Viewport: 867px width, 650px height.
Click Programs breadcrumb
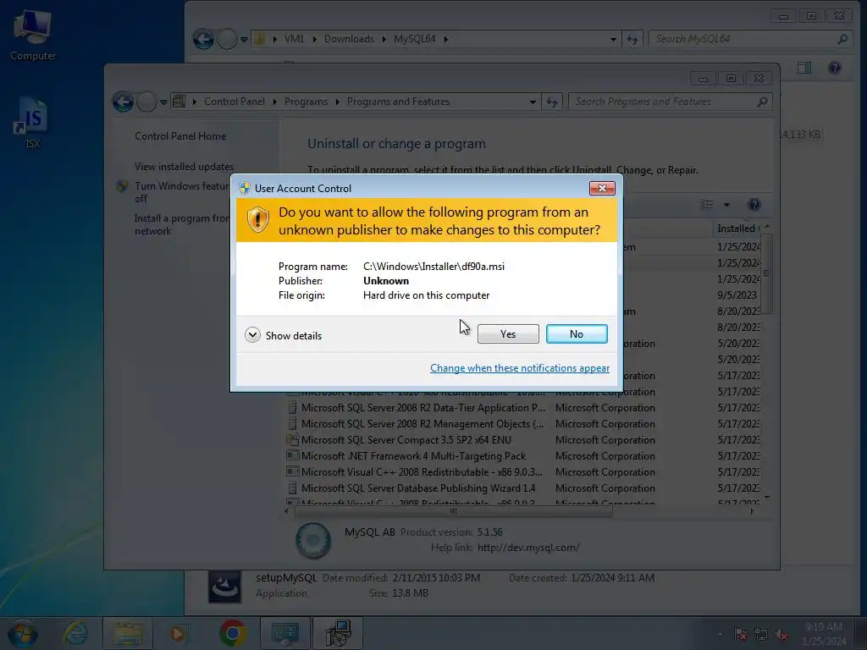point(306,102)
